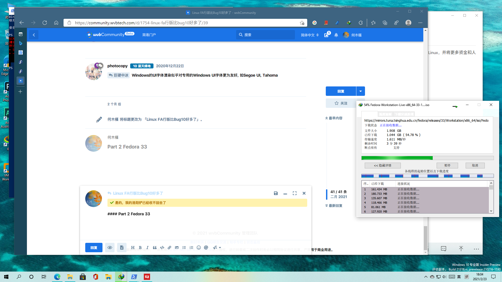This screenshot has height=282, width=502.
Task: Save draft with composer save icon
Action: point(276,193)
